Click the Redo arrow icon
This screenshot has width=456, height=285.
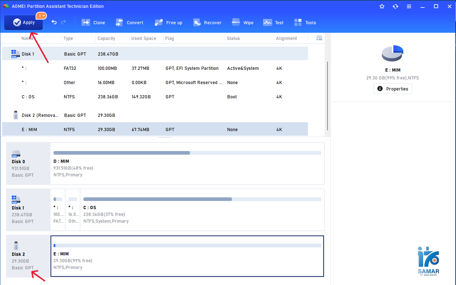tap(63, 22)
